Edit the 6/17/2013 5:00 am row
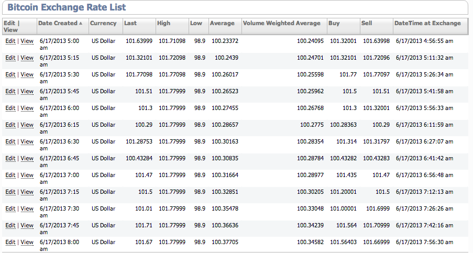 tap(10, 41)
